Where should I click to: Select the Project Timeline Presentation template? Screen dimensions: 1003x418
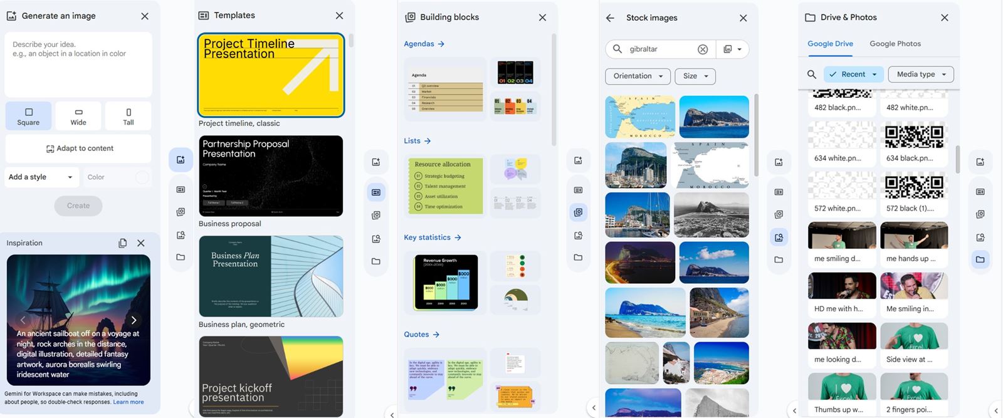click(271, 75)
